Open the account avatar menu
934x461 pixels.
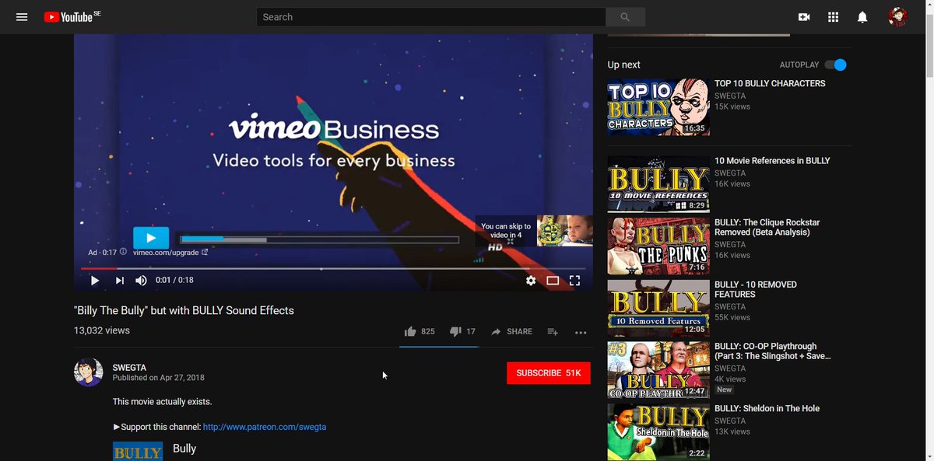[897, 16]
